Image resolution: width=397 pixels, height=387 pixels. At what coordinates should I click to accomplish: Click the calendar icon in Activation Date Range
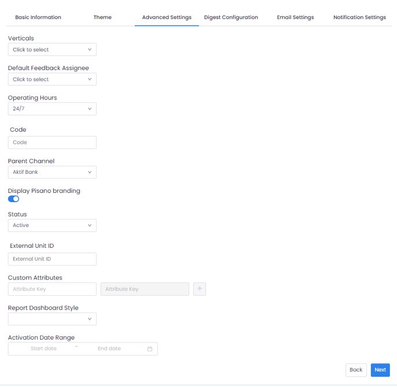149,349
